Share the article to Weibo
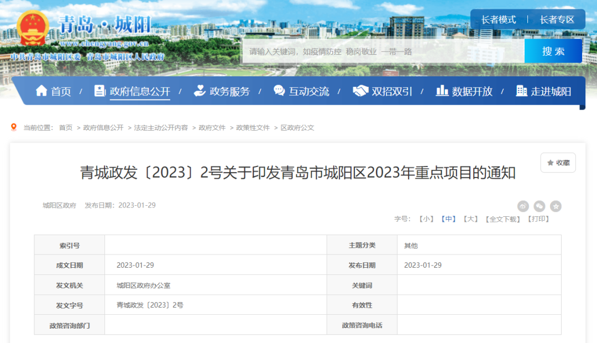The width and height of the screenshot is (597, 343). (x=523, y=206)
